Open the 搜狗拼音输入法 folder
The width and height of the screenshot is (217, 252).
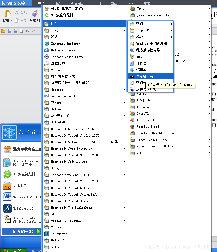tap(84, 76)
